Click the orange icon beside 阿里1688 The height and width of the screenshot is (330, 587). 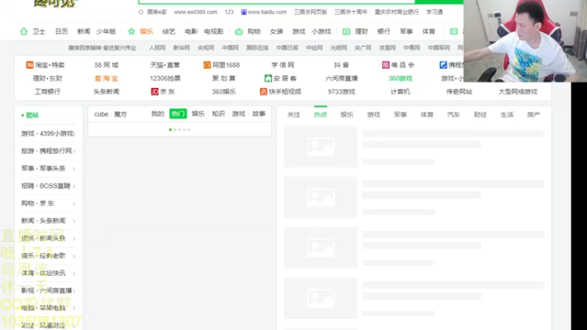(x=207, y=65)
